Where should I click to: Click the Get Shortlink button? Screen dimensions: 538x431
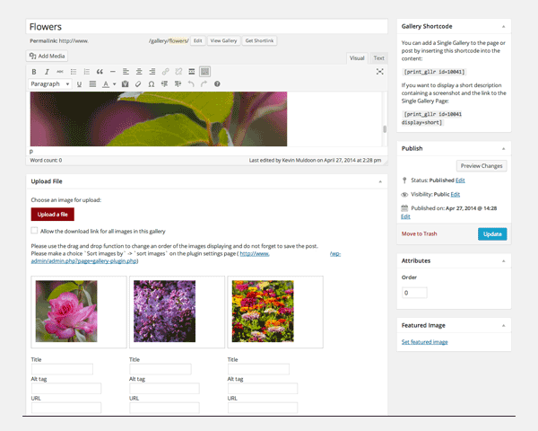point(259,40)
